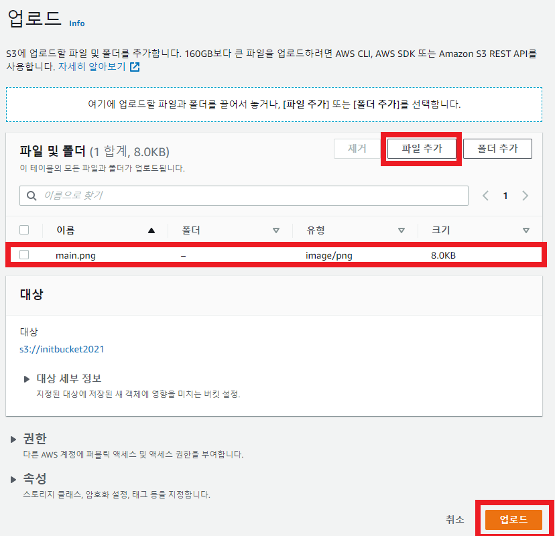The height and width of the screenshot is (536, 555).
Task: Tick the checkbox for main.png row
Action: (x=24, y=255)
